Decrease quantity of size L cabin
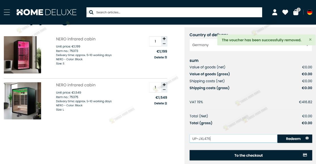Viewport: 316px width, 164px height. (x=164, y=90)
